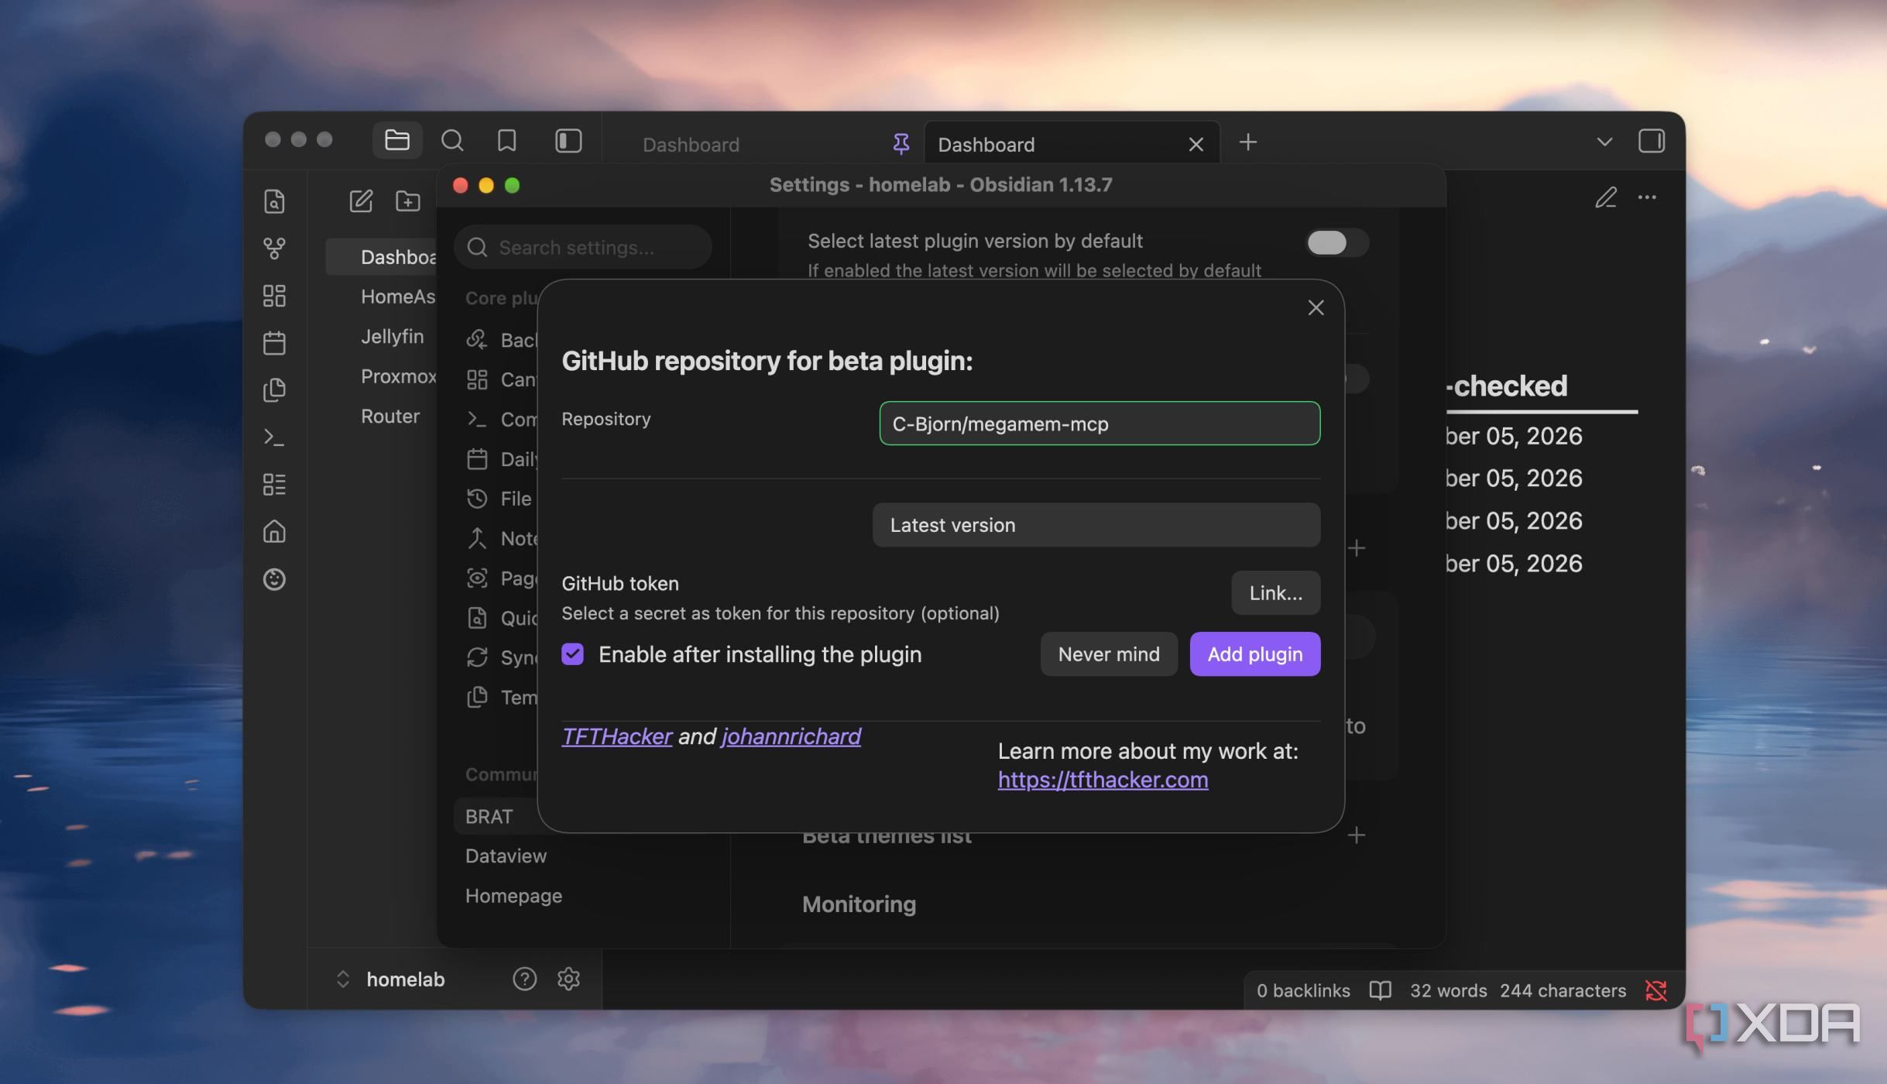This screenshot has width=1887, height=1084.
Task: Select Dataview in settings sidebar
Action: 506,856
